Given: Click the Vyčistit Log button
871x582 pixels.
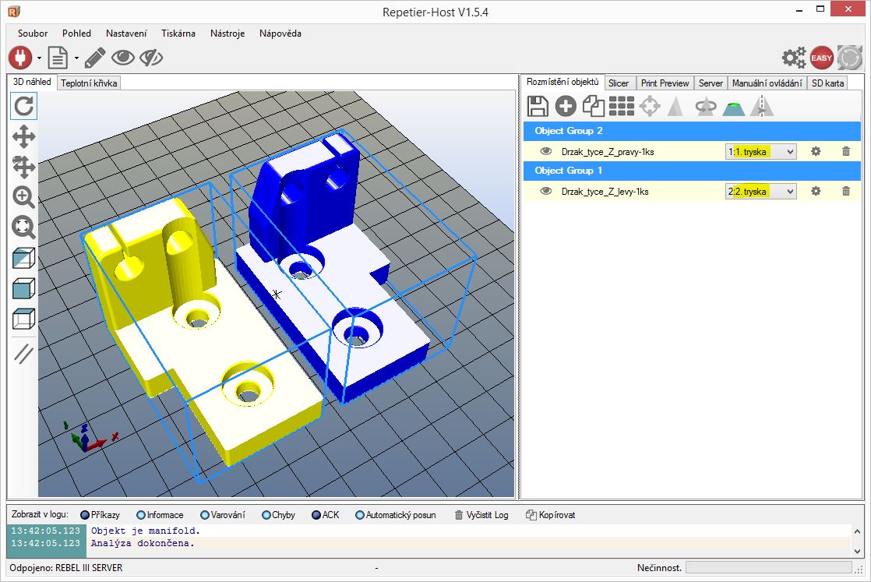Looking at the screenshot, I should (x=481, y=515).
